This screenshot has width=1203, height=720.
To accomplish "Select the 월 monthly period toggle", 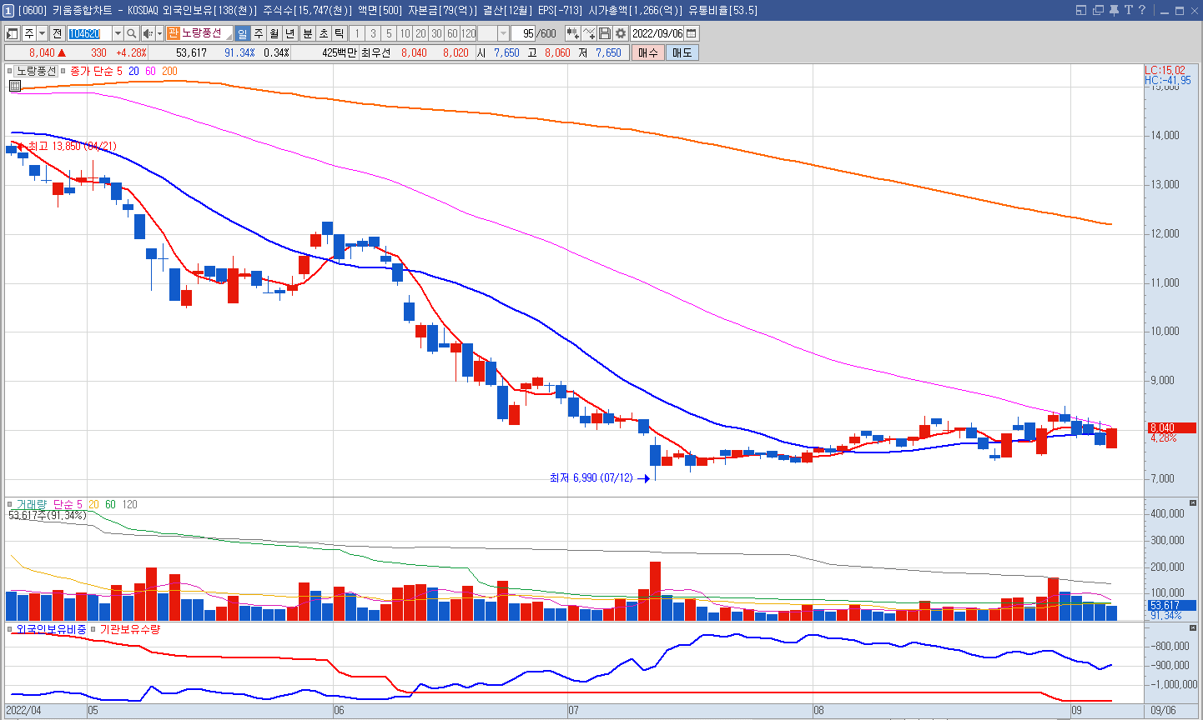I will (274, 33).
